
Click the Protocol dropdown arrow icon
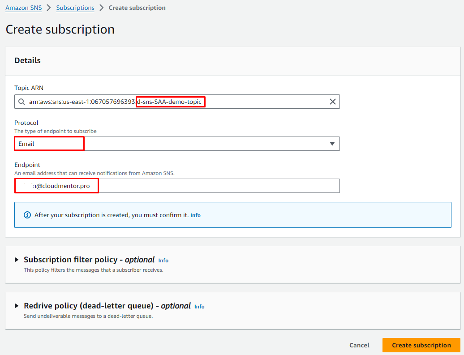332,144
